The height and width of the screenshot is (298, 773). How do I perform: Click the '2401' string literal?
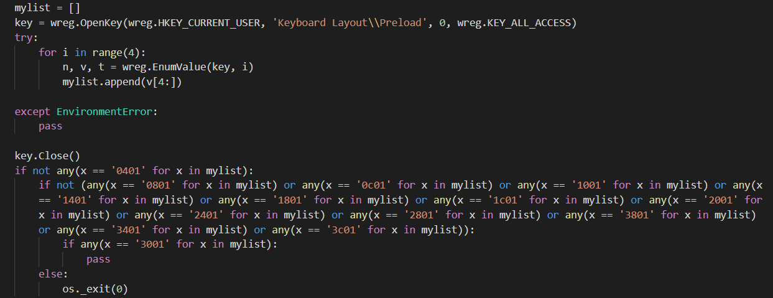click(206, 215)
